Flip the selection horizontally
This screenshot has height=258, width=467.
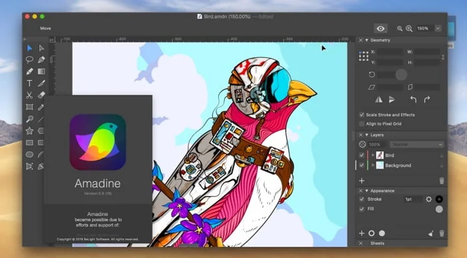(379, 100)
